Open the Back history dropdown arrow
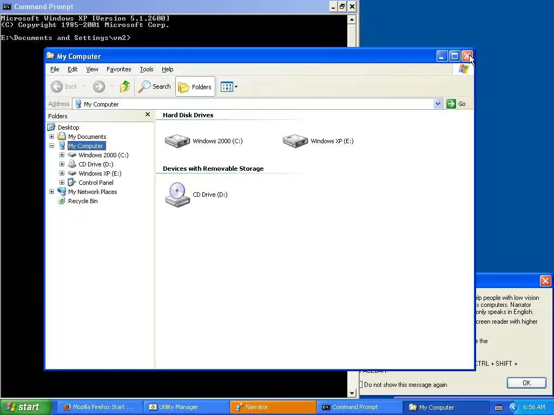554x415 pixels. 84,86
